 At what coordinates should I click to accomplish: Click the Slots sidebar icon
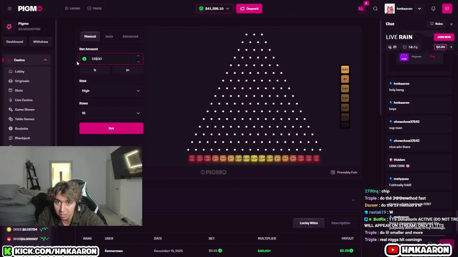click(10, 91)
